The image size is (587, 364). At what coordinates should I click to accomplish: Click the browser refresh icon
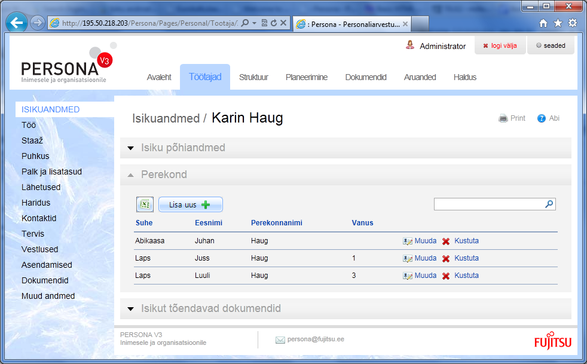pos(274,23)
